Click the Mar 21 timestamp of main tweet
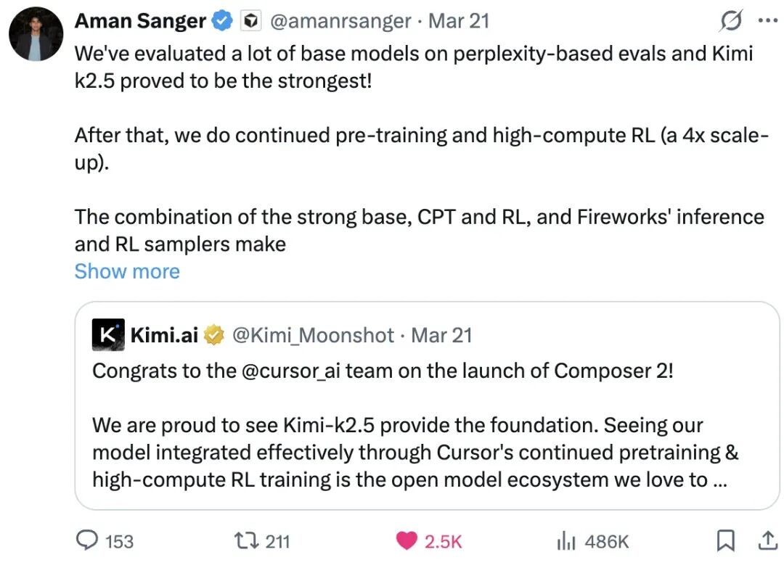This screenshot has height=565, width=784. tap(459, 22)
